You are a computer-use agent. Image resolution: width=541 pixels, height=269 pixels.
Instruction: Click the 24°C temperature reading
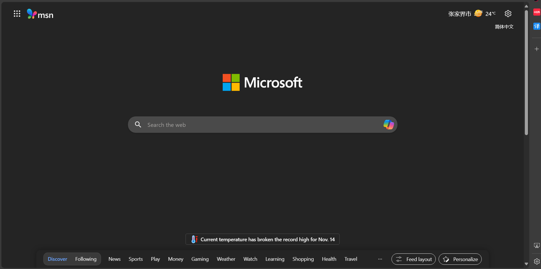491,14
